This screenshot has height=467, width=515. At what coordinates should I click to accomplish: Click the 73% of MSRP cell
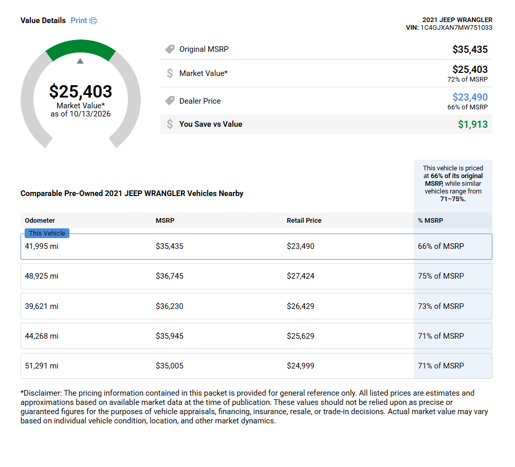(x=441, y=306)
